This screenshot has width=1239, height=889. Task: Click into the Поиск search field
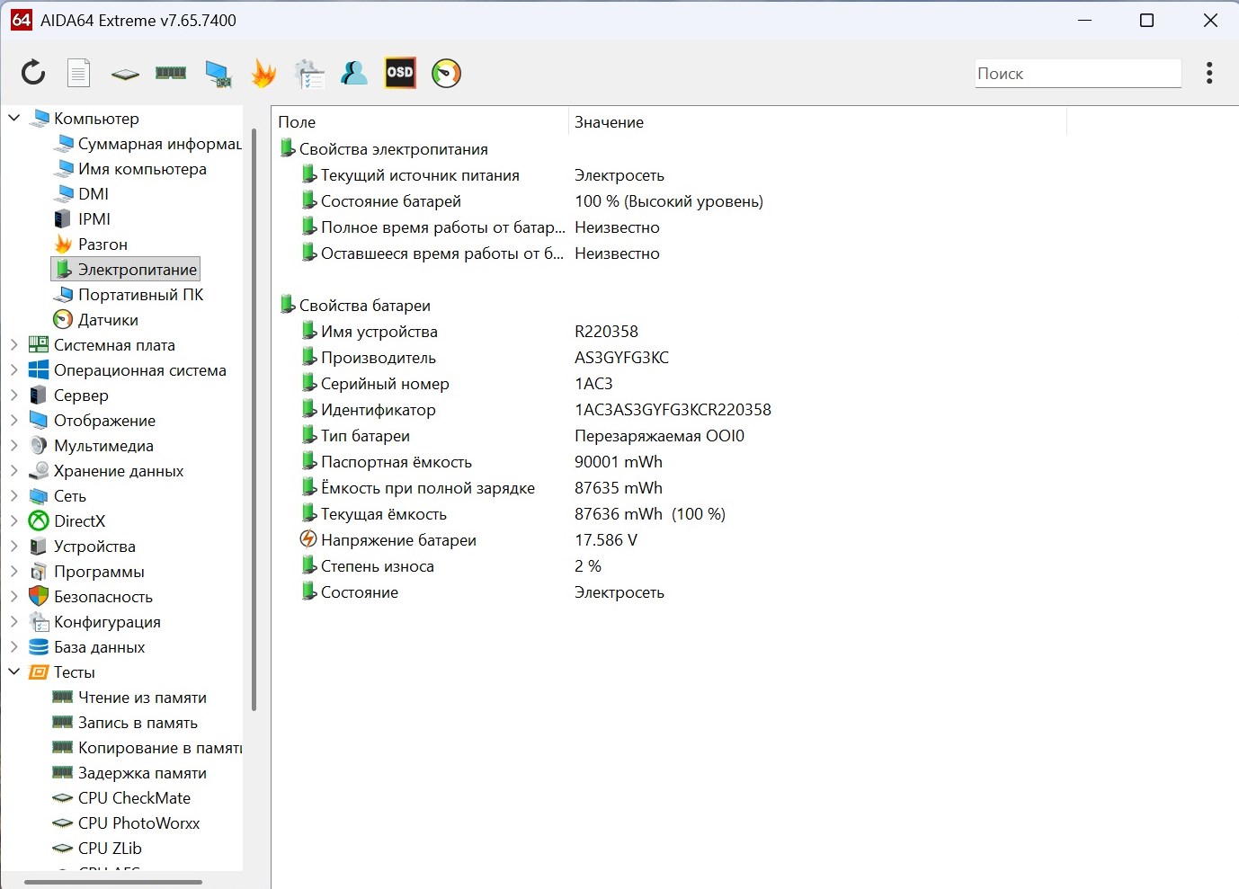(x=1077, y=74)
